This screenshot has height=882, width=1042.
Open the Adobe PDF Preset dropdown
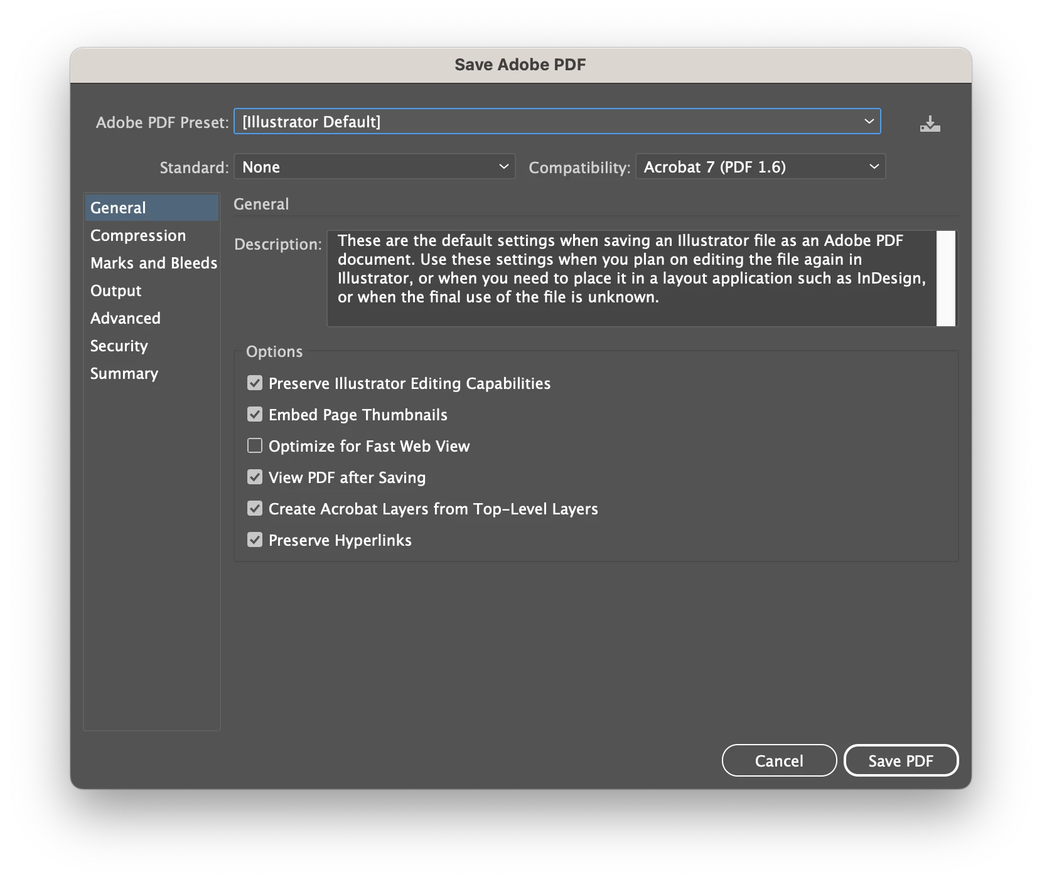[x=557, y=121]
